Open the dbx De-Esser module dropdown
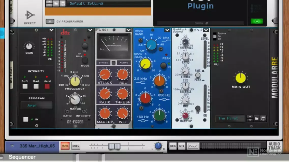 coord(90,30)
